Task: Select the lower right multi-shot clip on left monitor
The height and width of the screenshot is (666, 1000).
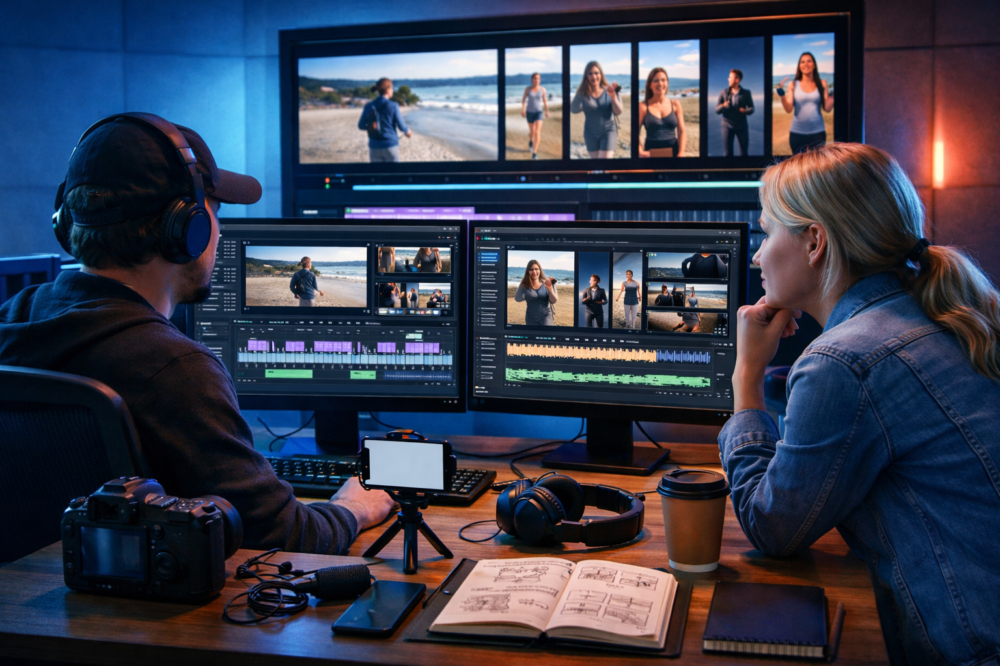Action: [414, 295]
